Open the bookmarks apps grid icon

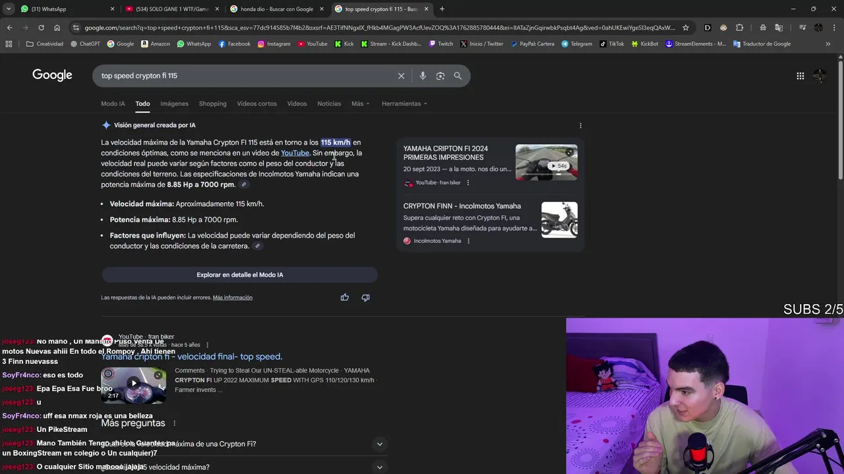pyautogui.click(x=9, y=44)
